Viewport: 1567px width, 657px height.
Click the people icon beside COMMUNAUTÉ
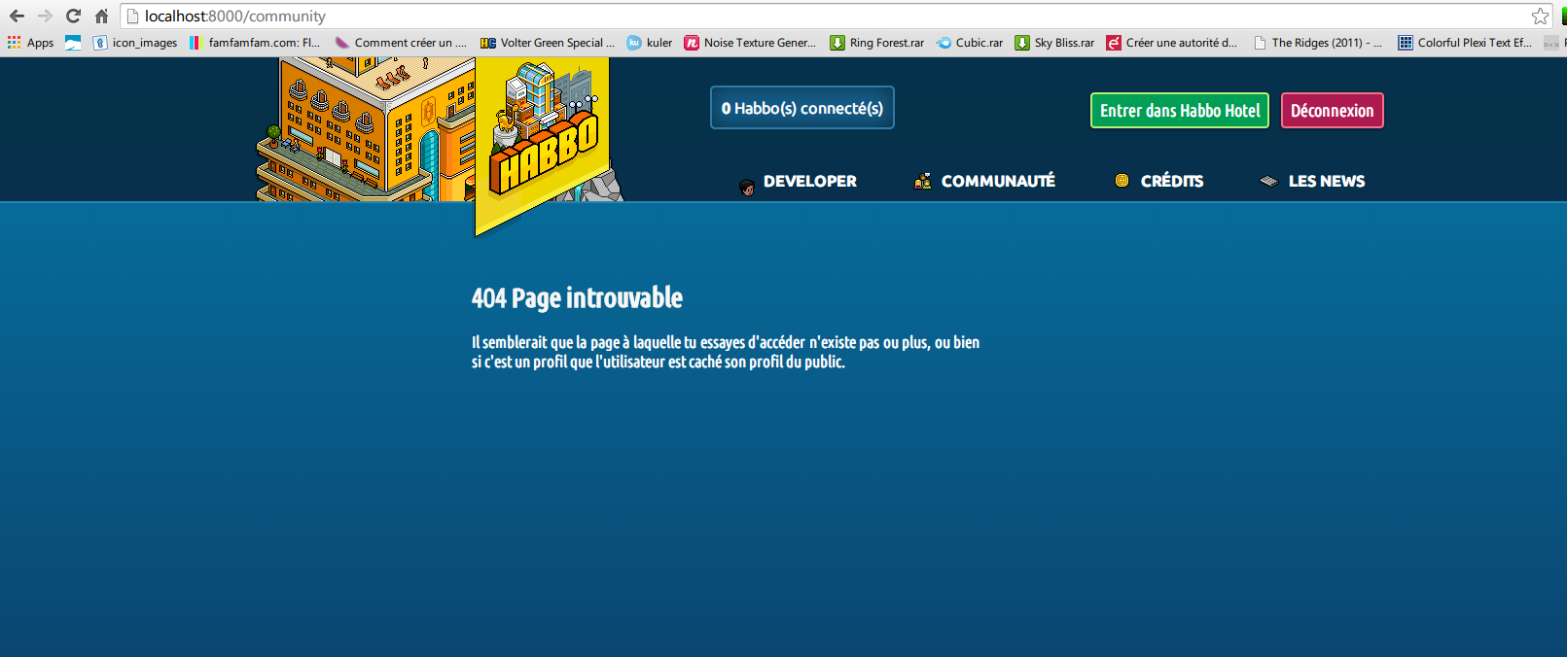coord(923,181)
